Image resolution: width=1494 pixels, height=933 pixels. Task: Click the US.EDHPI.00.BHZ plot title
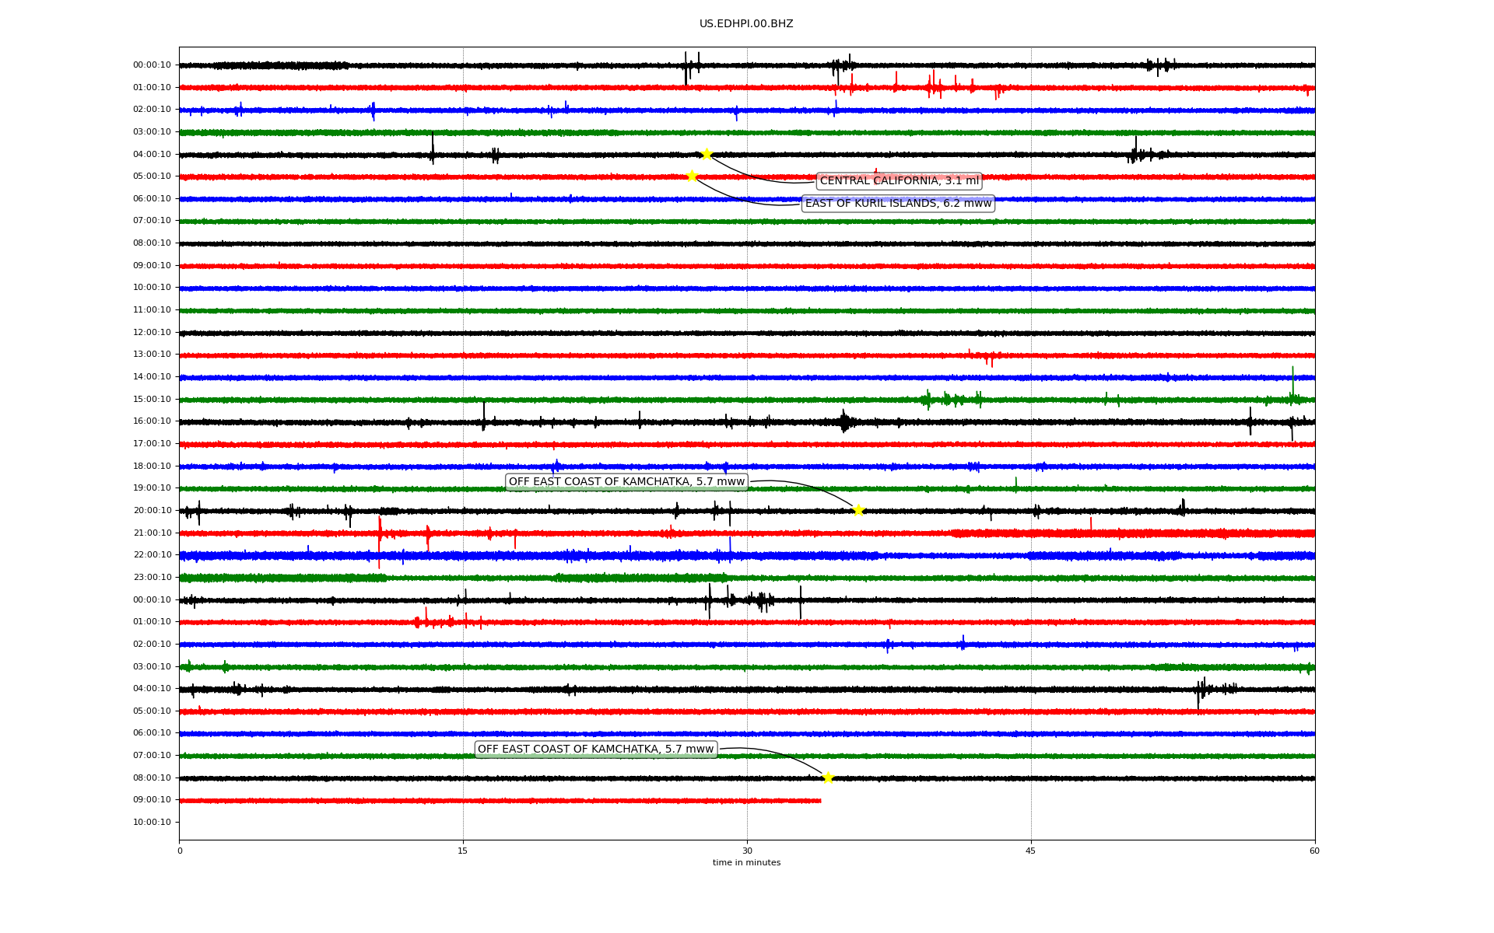746,24
